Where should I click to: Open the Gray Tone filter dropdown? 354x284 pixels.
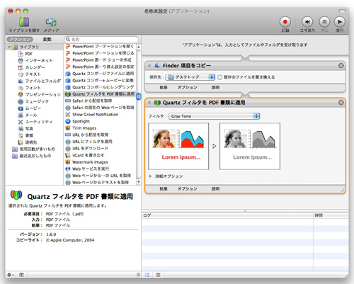point(215,116)
